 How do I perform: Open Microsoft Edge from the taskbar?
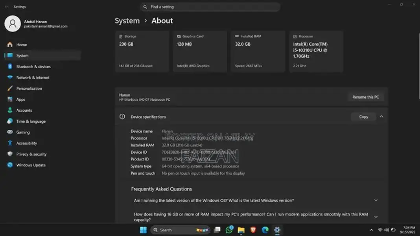pyautogui.click(x=265, y=230)
